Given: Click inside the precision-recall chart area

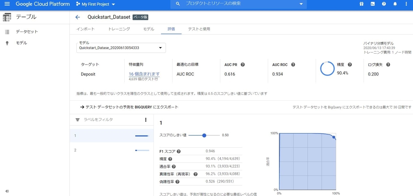Looking at the screenshot, I should pyautogui.click(x=307, y=161).
